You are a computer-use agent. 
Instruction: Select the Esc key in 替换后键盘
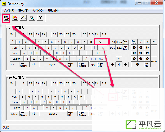(x=13, y=83)
